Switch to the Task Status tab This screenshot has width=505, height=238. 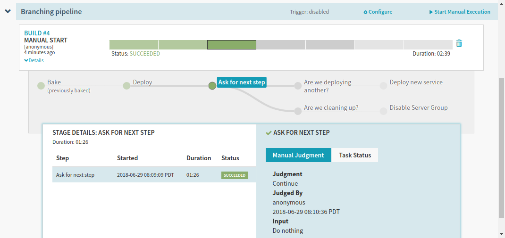click(355, 155)
